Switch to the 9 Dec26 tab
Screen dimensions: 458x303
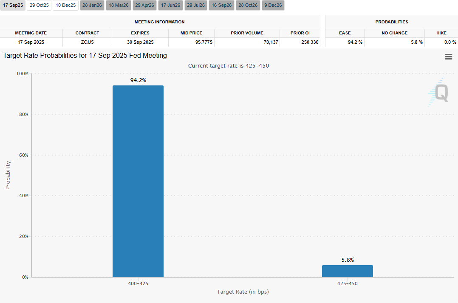[273, 6]
